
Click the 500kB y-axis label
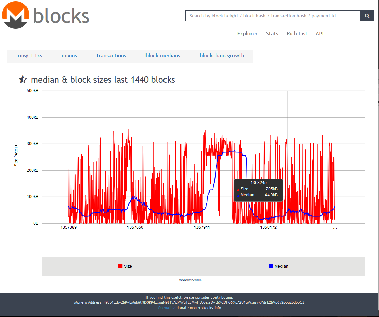coord(32,91)
